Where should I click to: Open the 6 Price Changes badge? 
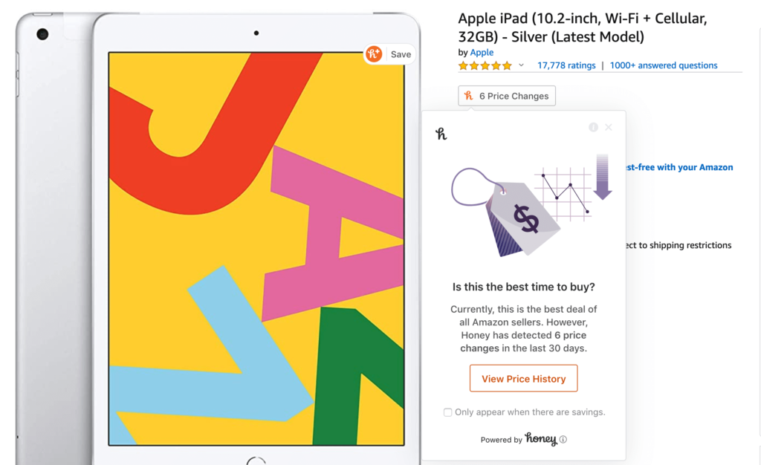point(507,96)
